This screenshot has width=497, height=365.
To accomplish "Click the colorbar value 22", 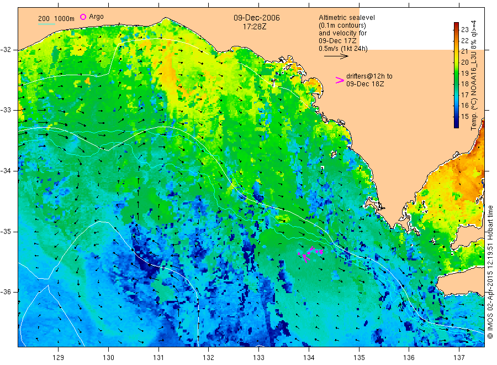I will [464, 40].
